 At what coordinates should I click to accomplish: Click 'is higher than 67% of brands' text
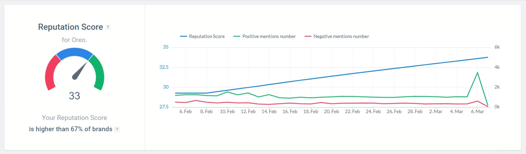click(71, 129)
